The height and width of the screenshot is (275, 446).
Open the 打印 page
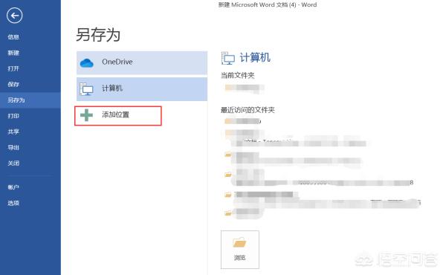(x=13, y=116)
